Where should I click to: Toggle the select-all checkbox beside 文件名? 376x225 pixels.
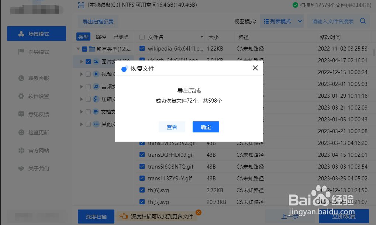(142, 37)
